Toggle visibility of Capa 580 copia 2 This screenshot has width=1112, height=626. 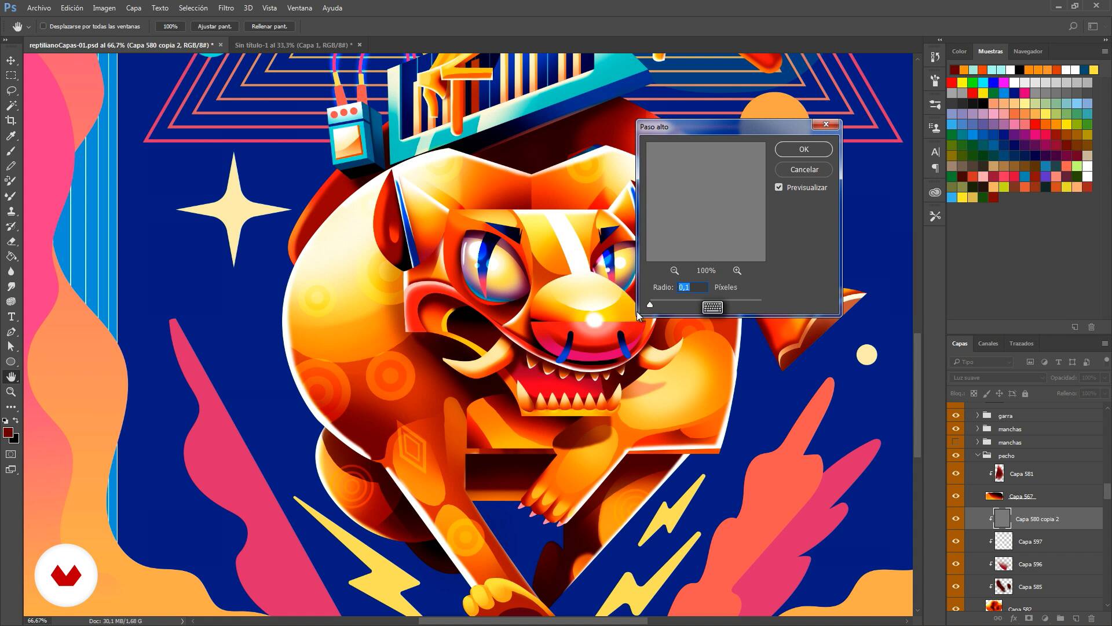click(x=956, y=519)
